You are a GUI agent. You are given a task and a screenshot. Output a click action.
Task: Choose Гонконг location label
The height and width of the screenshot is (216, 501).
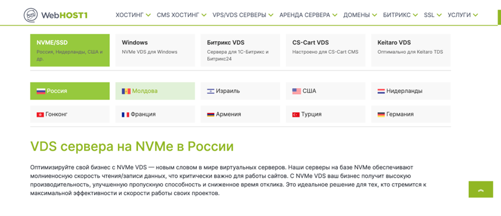coord(56,114)
